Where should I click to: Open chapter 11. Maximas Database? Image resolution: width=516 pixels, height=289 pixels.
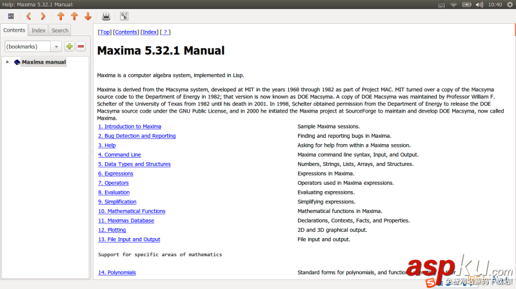[126, 220]
